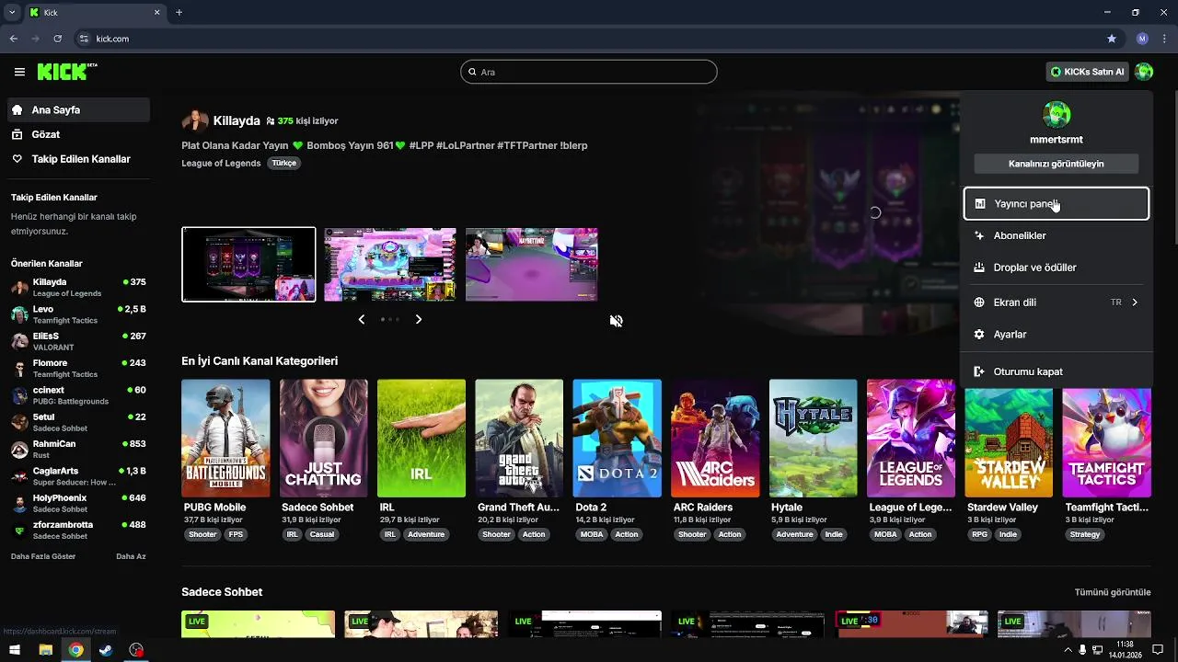Click the Ekran dili globe icon
The height and width of the screenshot is (662, 1178).
coord(979,302)
